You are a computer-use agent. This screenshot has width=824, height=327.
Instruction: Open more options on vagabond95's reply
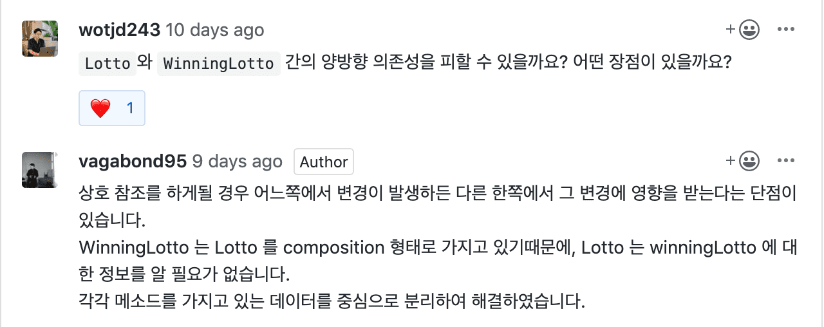pos(787,161)
